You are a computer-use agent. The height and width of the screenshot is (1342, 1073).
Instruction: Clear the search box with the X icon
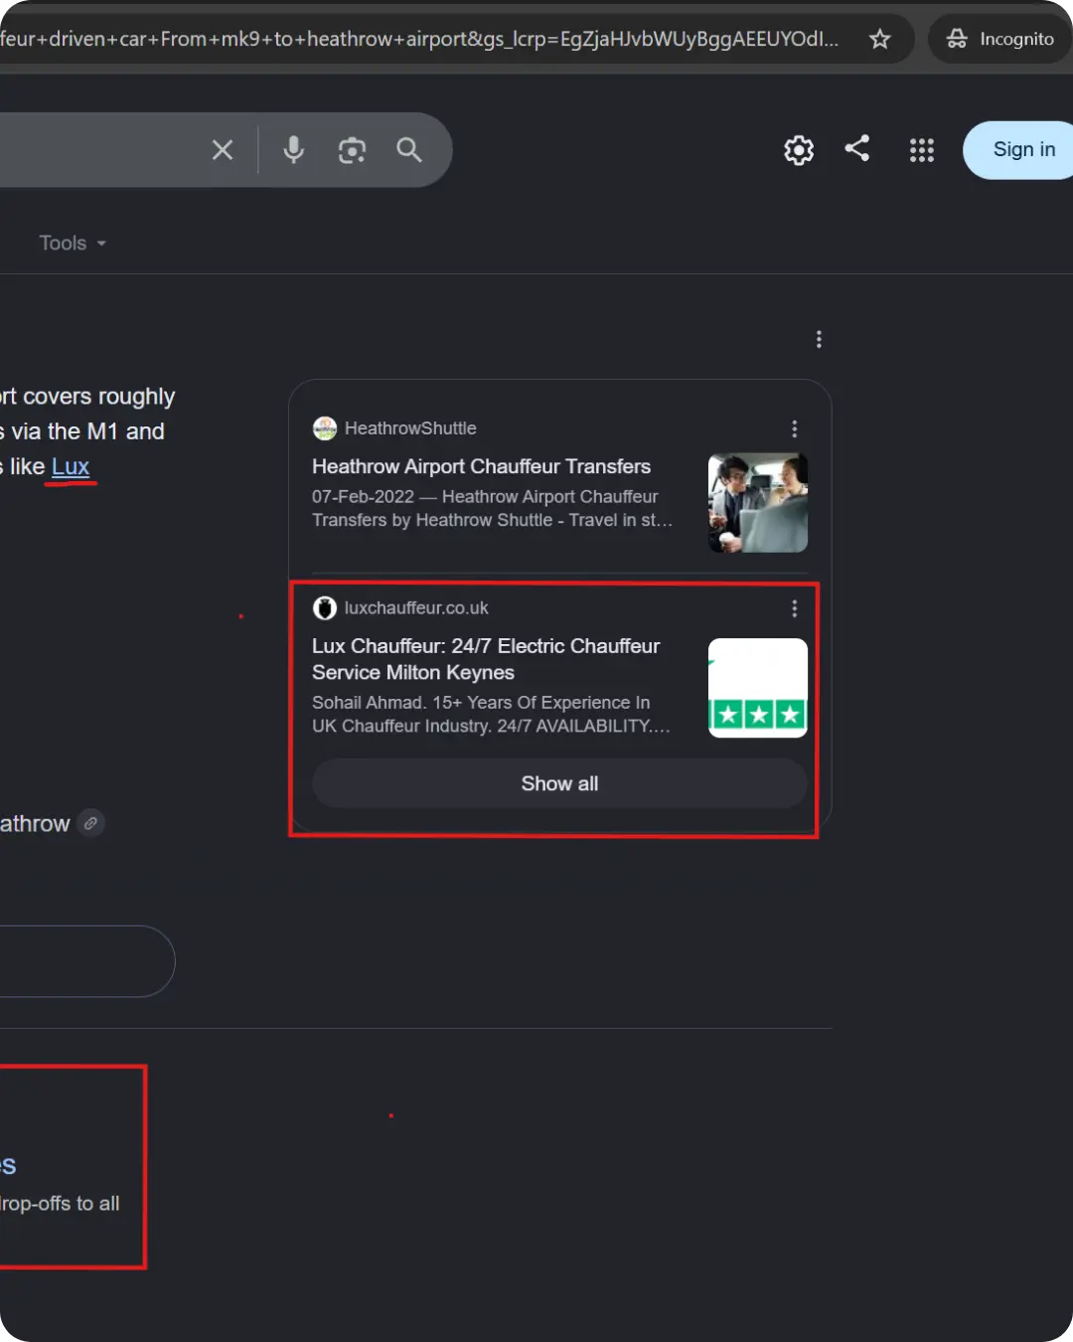223,150
